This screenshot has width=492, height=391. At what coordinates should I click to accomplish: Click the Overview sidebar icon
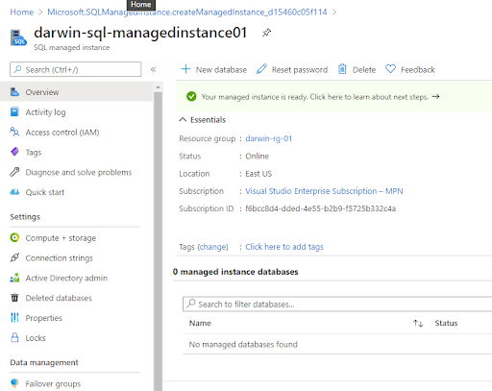tap(14, 92)
